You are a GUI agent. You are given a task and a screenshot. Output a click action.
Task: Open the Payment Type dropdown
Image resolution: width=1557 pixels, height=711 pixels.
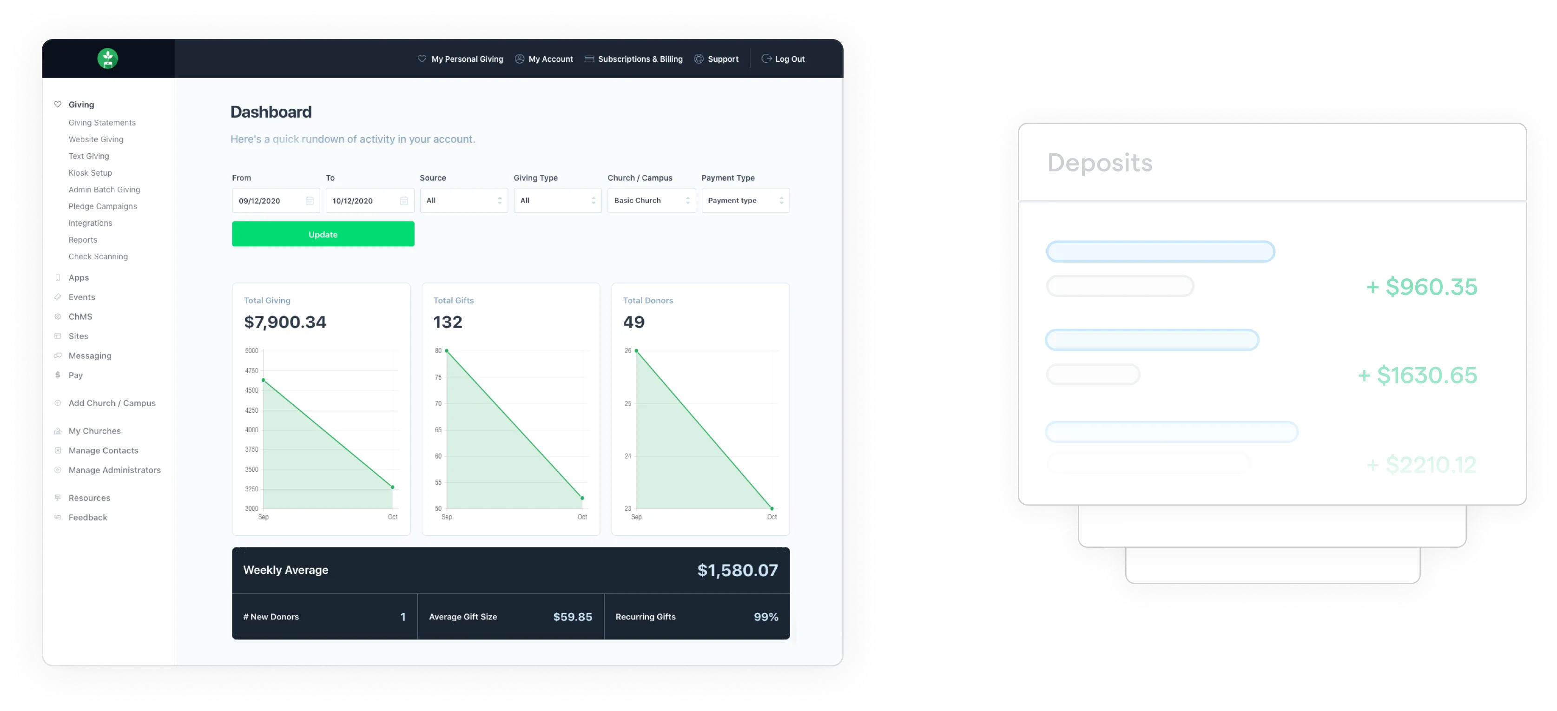745,200
